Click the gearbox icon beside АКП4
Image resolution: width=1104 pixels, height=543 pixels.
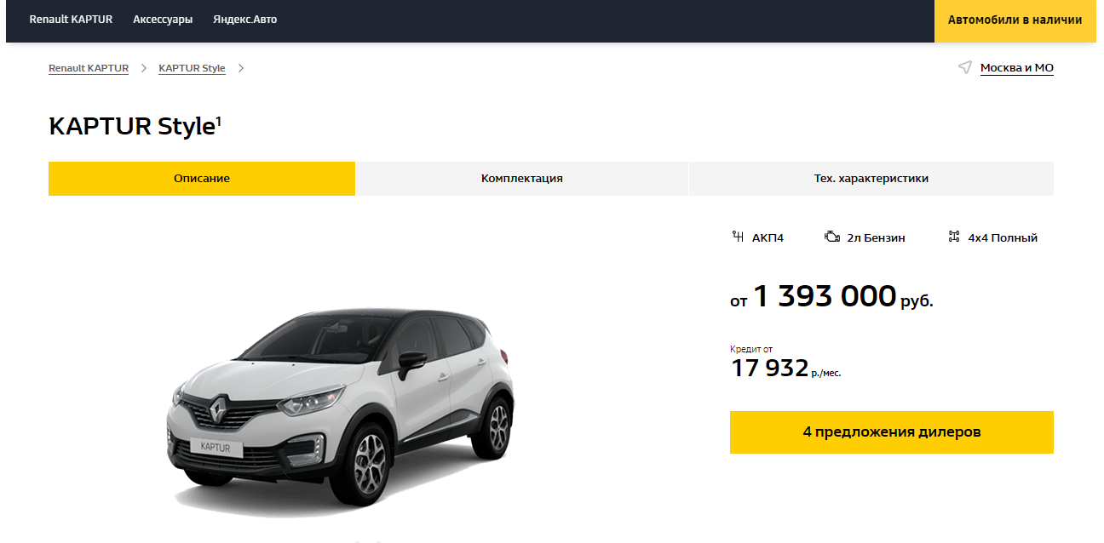[x=738, y=237]
